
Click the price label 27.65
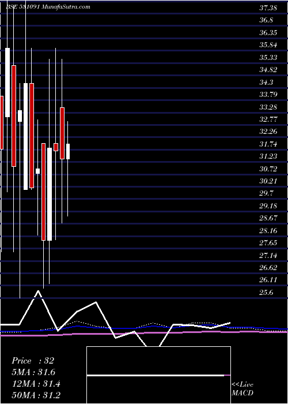tap(268, 243)
